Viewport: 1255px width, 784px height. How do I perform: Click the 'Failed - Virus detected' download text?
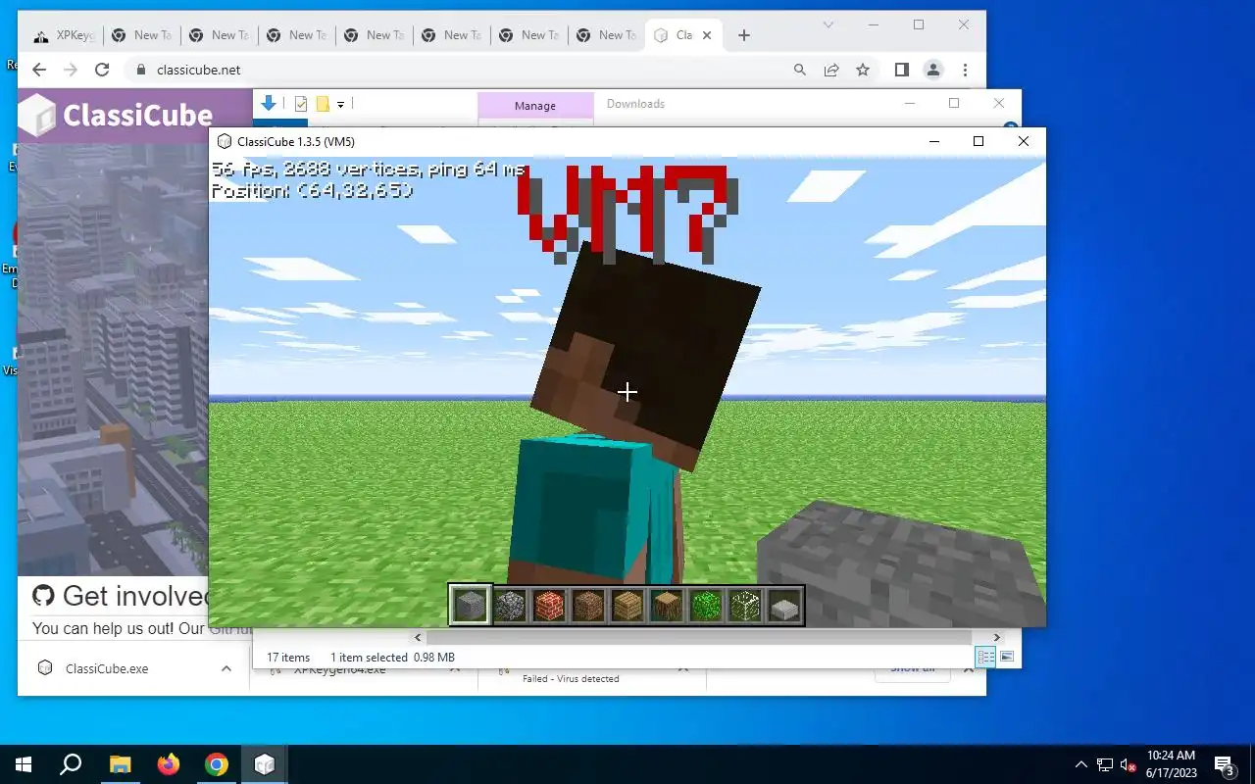coord(571,678)
